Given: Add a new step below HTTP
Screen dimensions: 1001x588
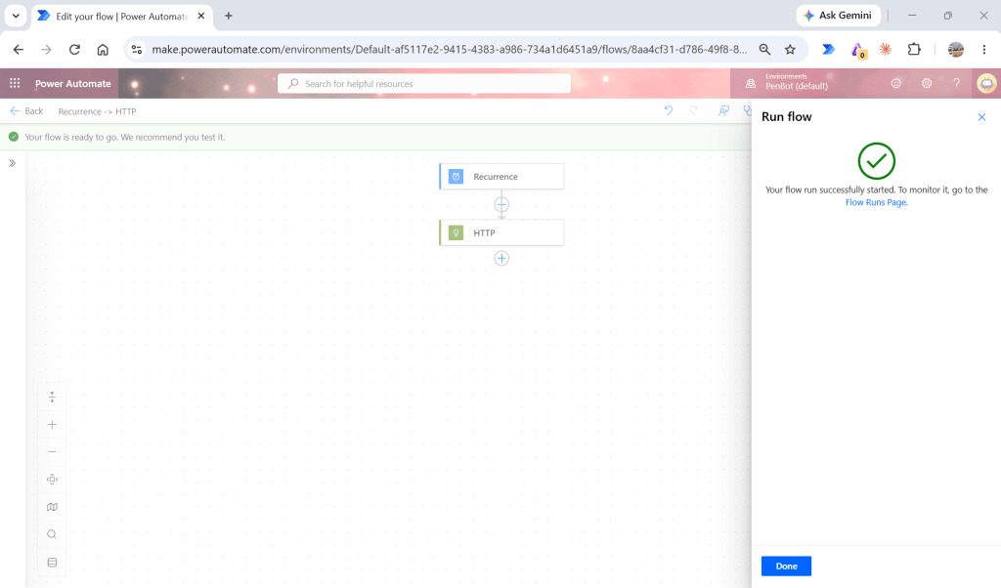Looking at the screenshot, I should click(x=501, y=258).
